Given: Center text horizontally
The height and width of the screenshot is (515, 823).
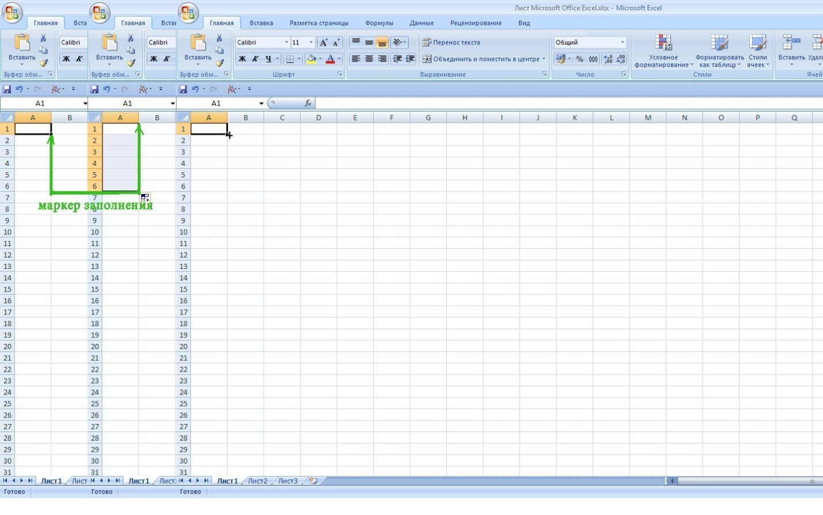Looking at the screenshot, I should point(369,59).
